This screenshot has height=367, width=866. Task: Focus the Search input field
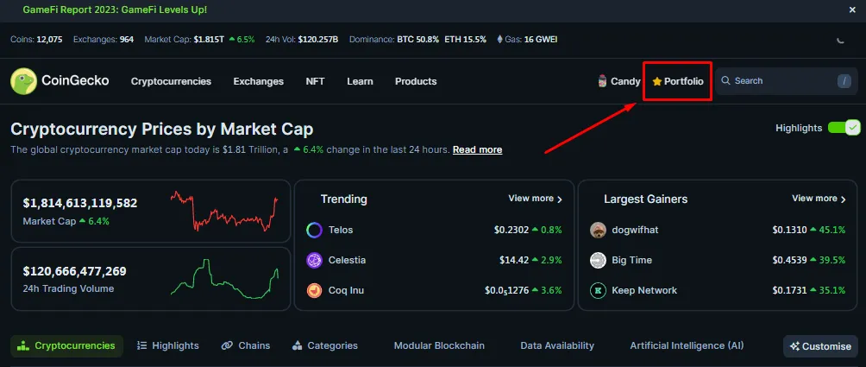[786, 81]
